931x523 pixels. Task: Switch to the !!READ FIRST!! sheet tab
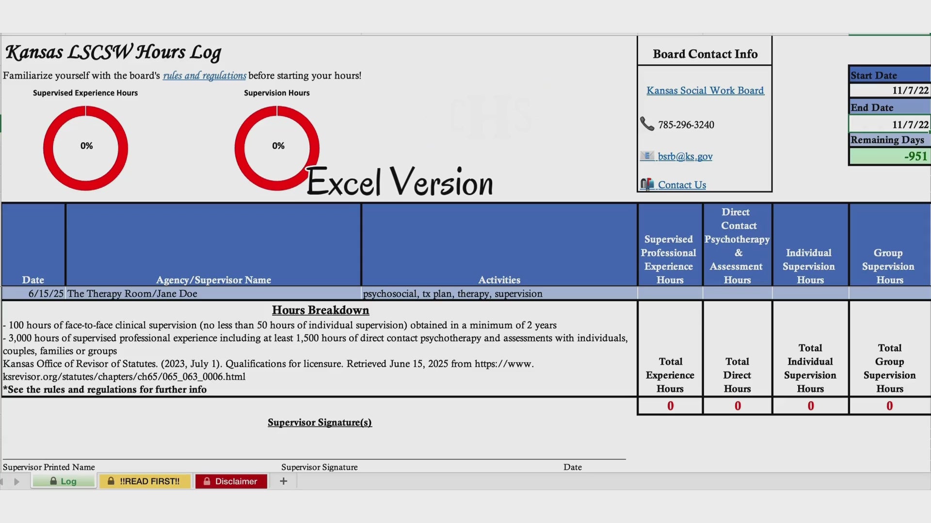tap(144, 481)
